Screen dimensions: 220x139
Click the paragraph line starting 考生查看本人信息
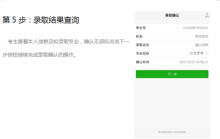[x=68, y=42]
